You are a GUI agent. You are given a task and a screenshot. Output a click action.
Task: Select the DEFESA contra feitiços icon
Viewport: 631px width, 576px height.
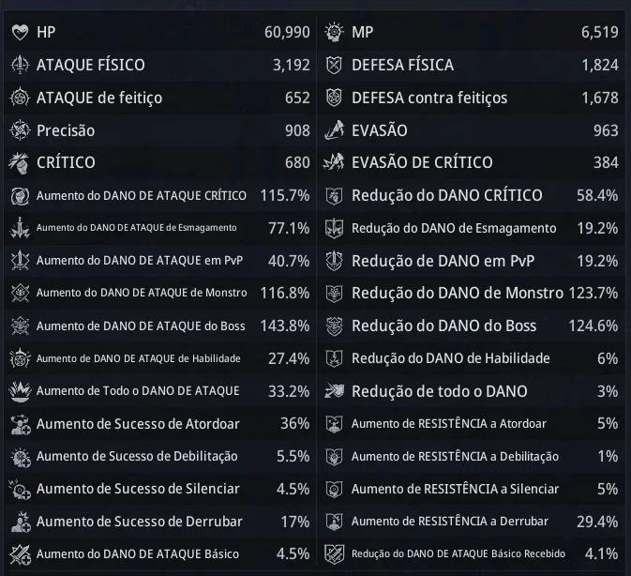[334, 98]
